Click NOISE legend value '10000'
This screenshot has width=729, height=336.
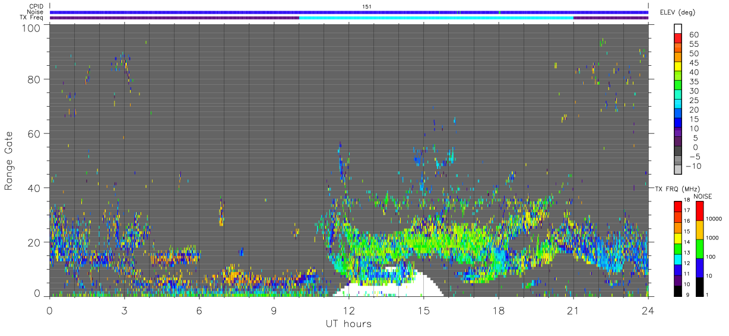tap(714, 219)
